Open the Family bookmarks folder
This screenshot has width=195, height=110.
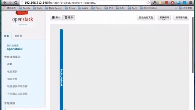point(24,8)
